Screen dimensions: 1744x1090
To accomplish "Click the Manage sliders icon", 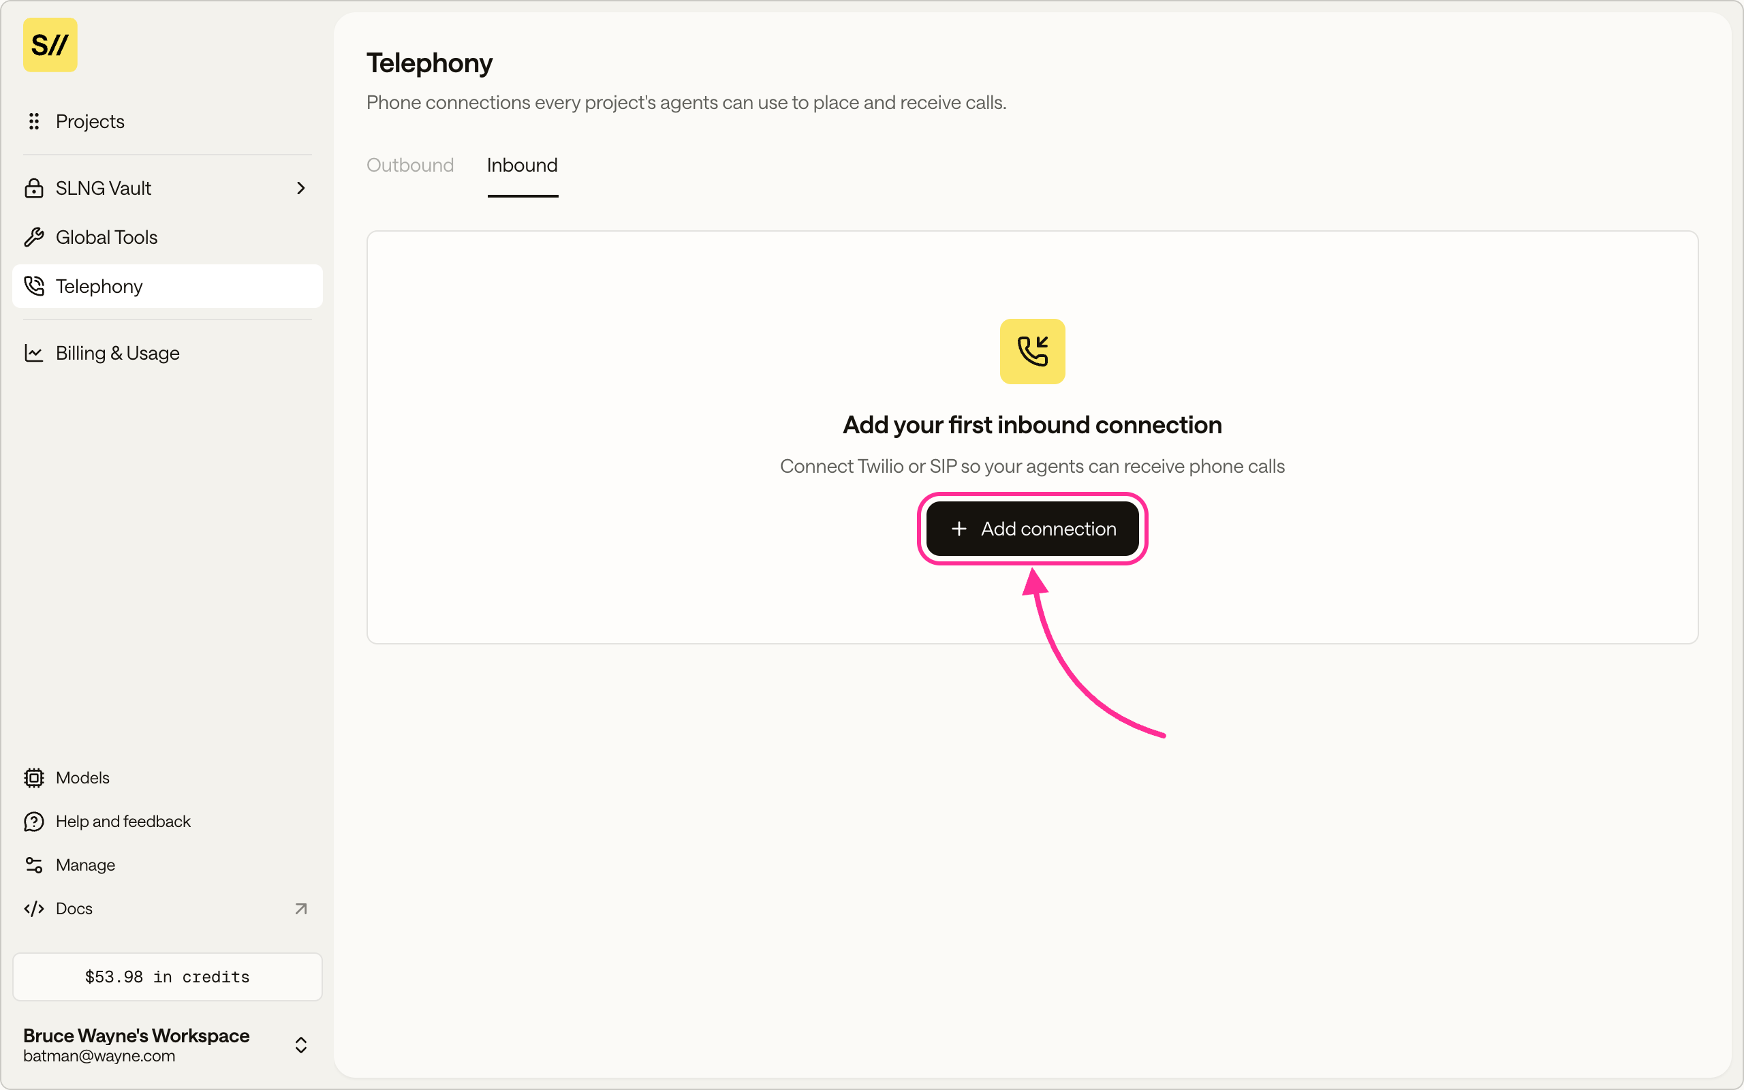I will coord(34,865).
